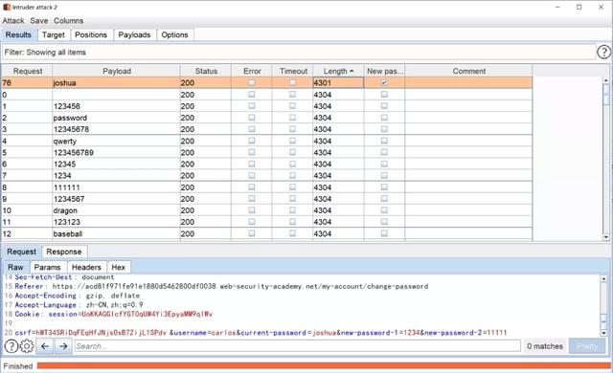Open the Attack menu
613x373 pixels.
(x=13, y=21)
